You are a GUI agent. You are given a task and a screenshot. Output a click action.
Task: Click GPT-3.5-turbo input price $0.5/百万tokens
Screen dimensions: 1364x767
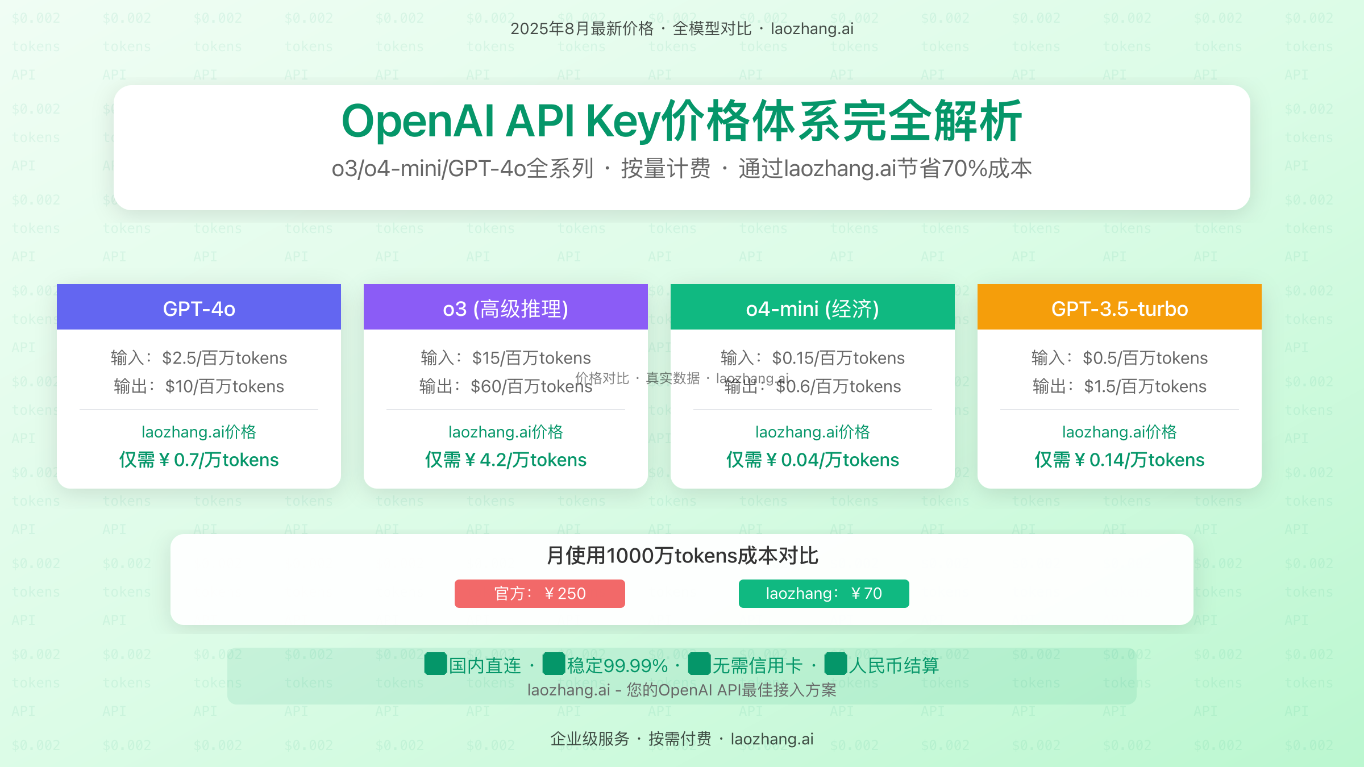pos(1145,358)
